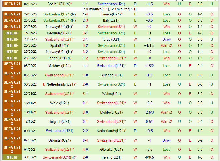
Task: Click the 3-0 score against Moldova(U21)
Action: [x=86, y=112]
